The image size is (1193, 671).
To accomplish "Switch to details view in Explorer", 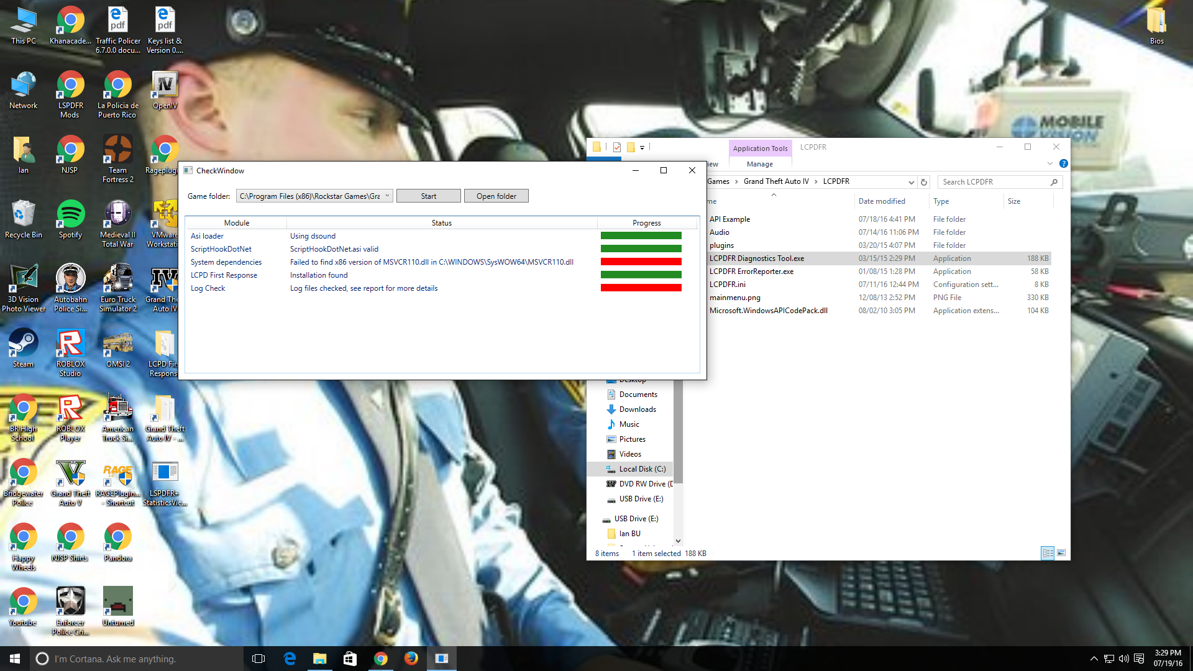I will tap(1048, 553).
